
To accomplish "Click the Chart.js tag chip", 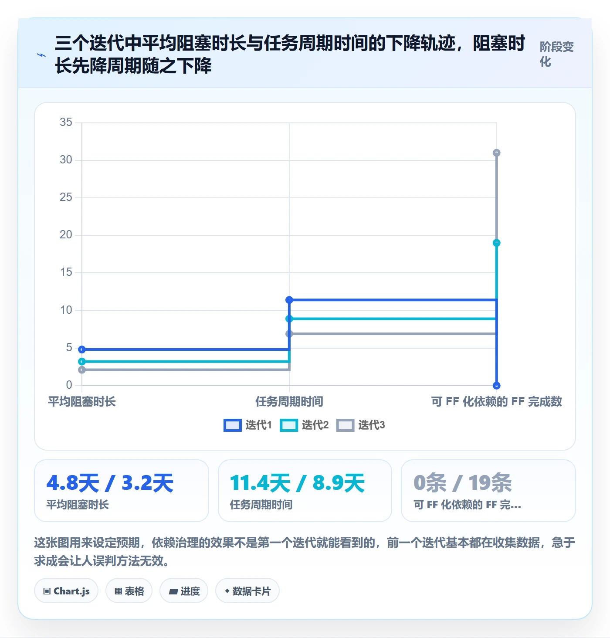I will tap(66, 591).
